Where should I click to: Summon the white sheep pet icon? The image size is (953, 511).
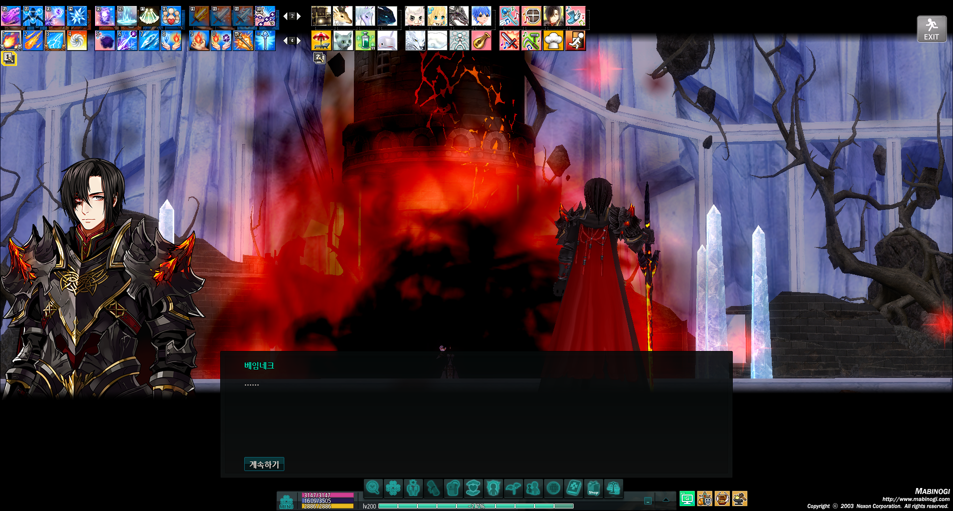(415, 16)
